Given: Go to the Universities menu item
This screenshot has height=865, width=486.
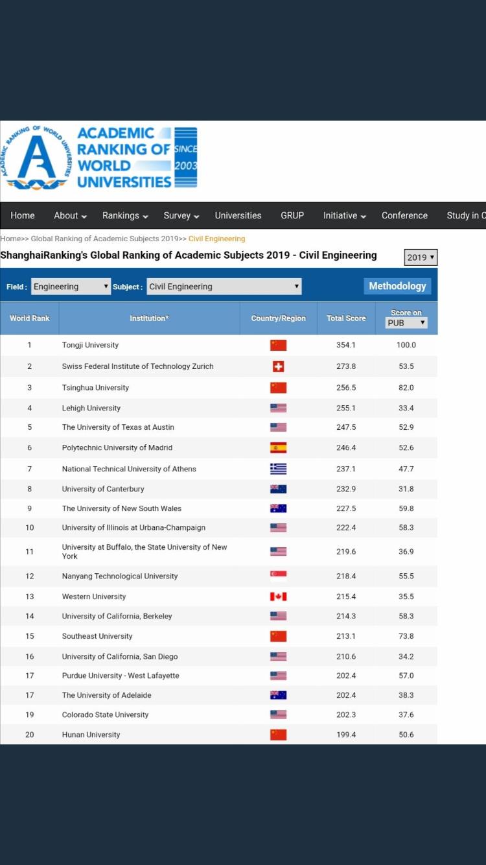Looking at the screenshot, I should coord(238,215).
